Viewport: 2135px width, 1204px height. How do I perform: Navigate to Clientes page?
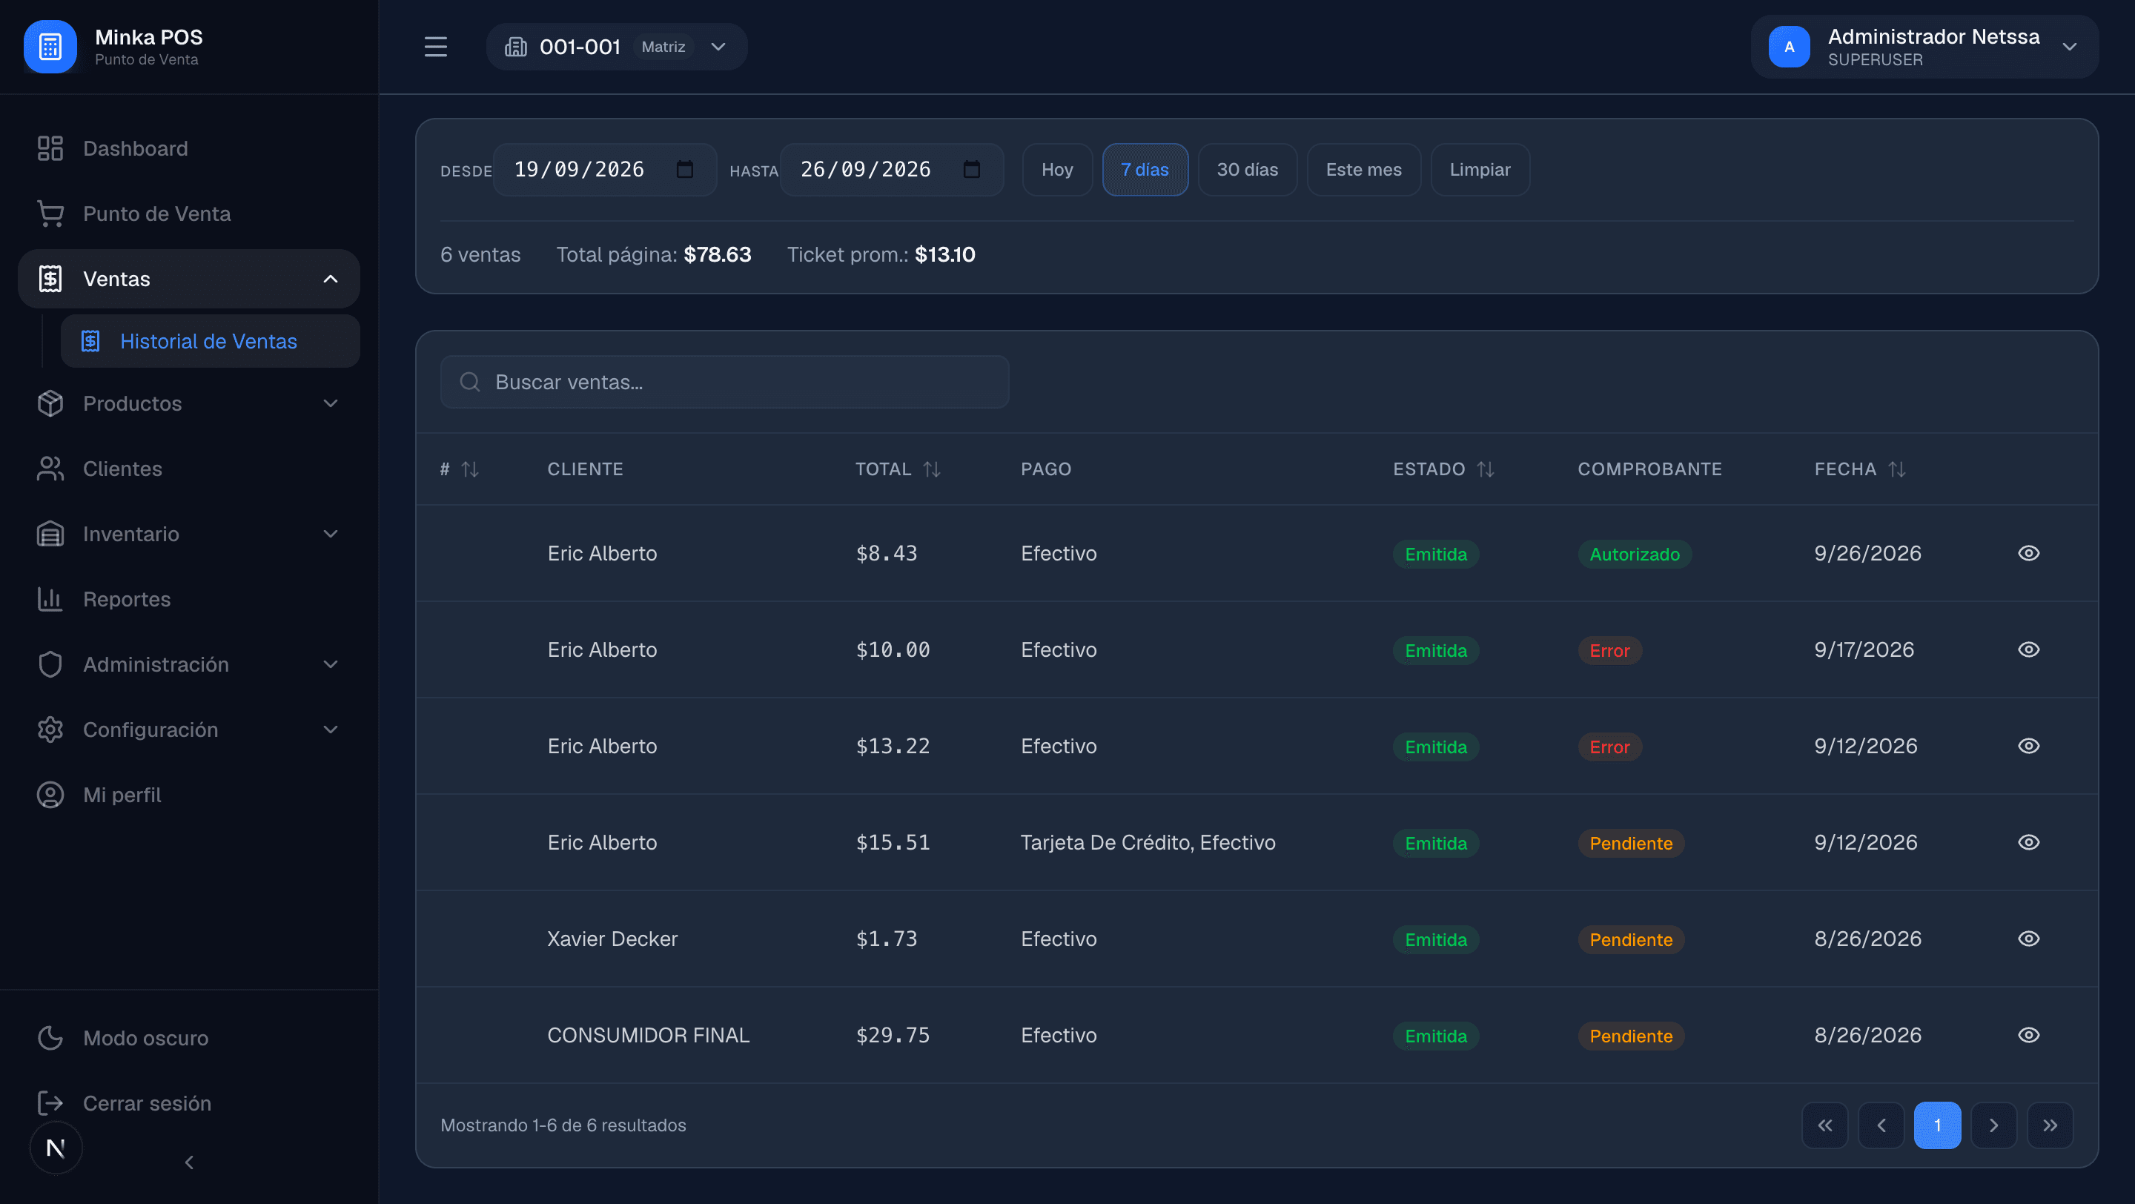pos(189,468)
